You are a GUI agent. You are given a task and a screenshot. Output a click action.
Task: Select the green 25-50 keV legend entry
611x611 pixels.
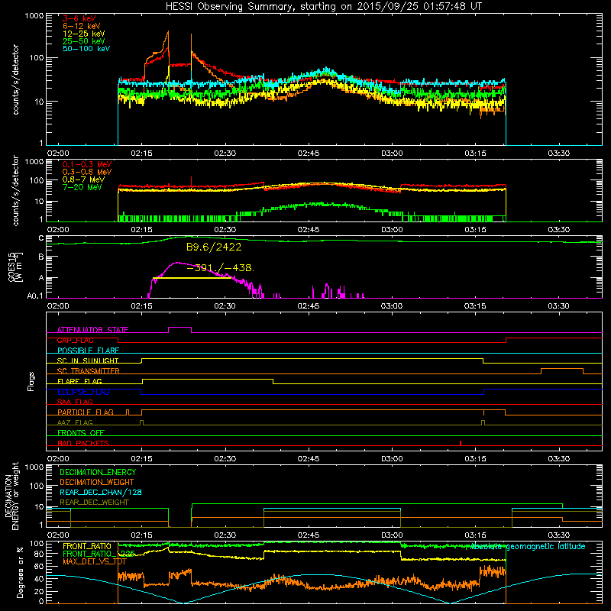click(84, 41)
